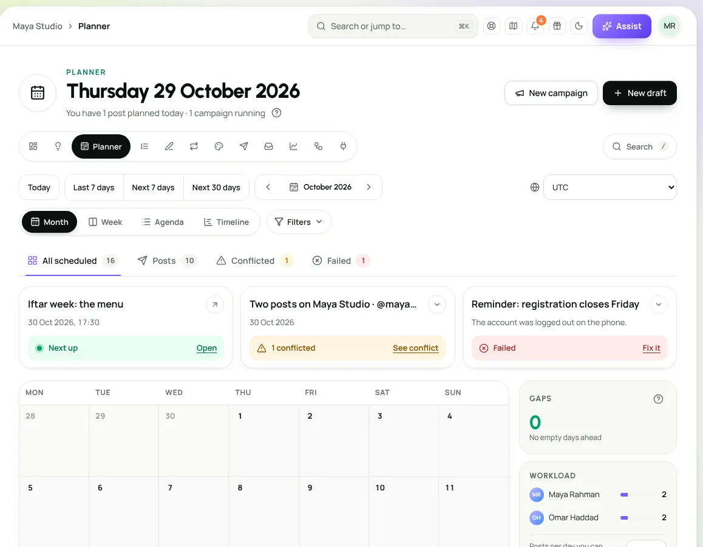
Task: Open the Filters dropdown
Action: point(299,222)
